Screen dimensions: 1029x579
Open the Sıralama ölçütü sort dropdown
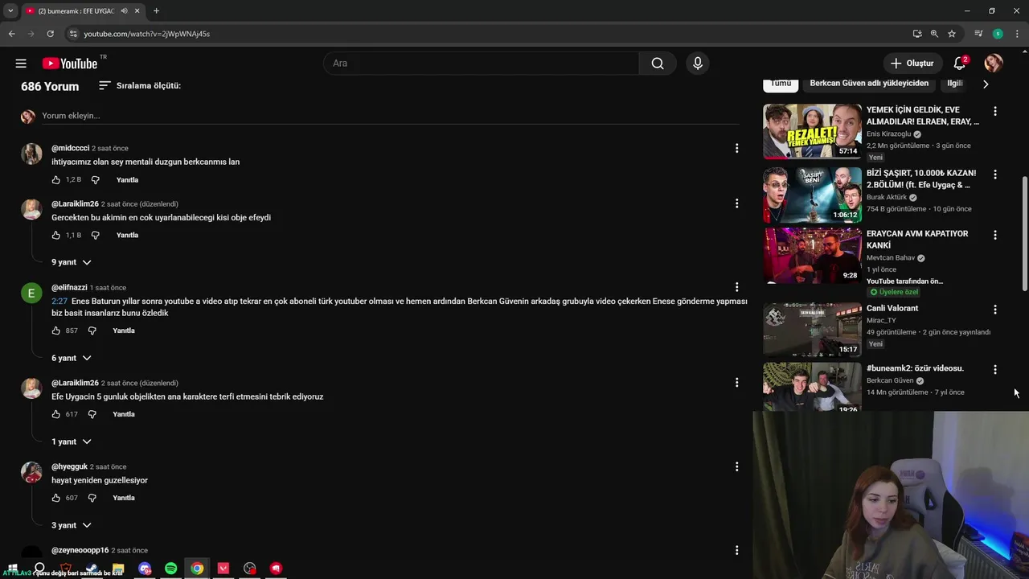pos(140,85)
